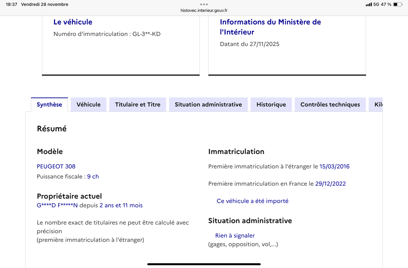This screenshot has height=268, width=408.
Task: Tap the date 15/03/2016
Action: click(x=335, y=166)
